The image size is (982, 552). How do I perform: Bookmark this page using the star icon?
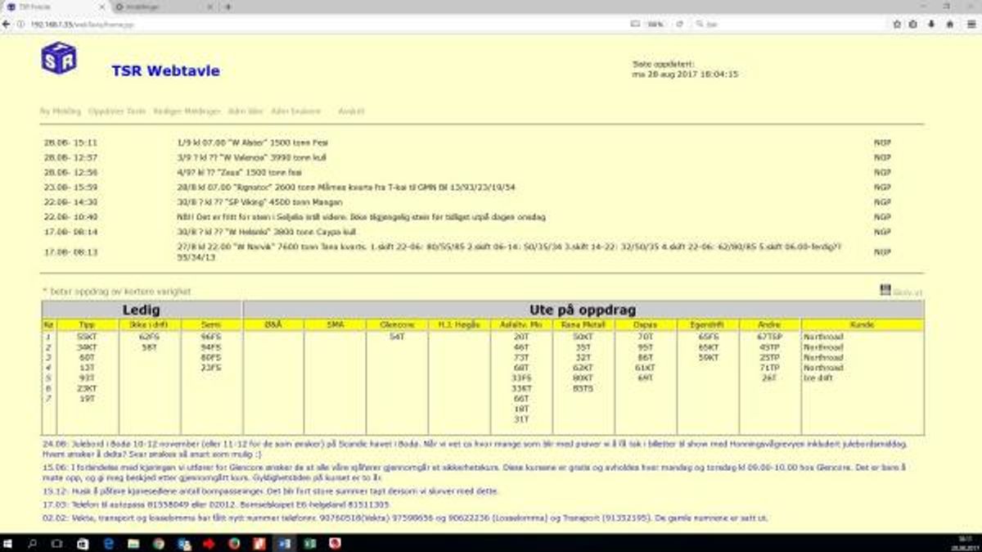897,25
